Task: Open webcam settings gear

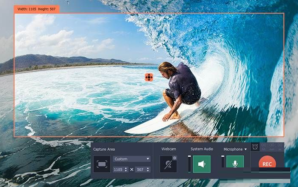Action: click(174, 158)
